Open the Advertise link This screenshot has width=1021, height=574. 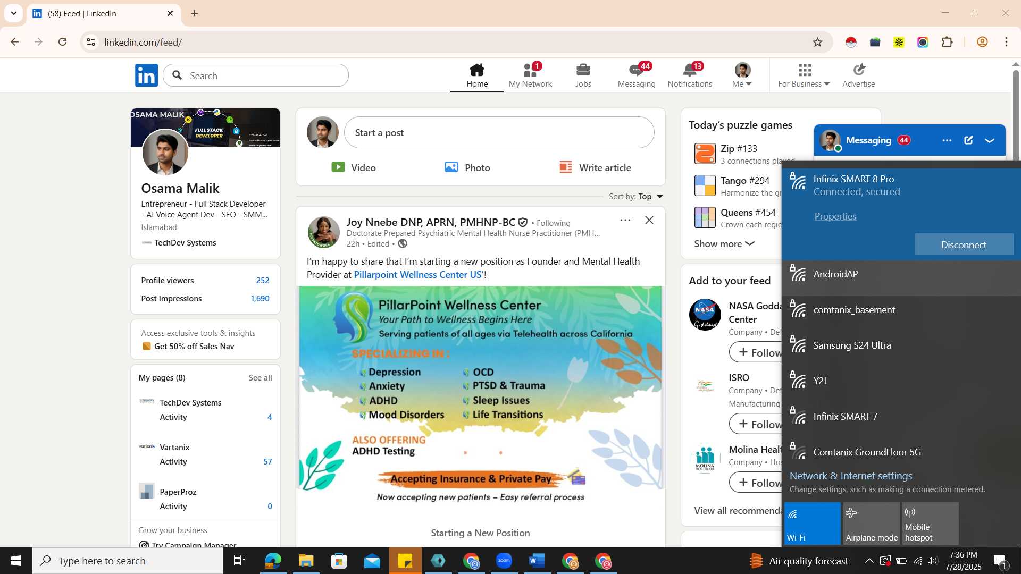coord(859,75)
